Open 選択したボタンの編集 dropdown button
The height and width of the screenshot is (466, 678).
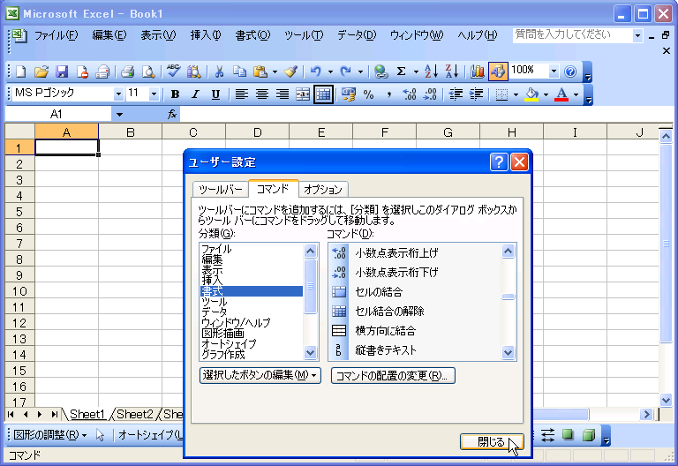[260, 375]
